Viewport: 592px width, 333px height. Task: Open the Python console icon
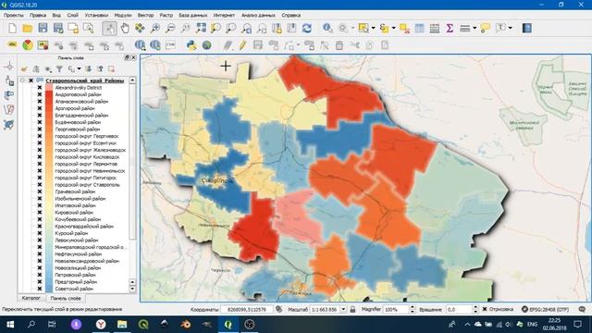191,45
